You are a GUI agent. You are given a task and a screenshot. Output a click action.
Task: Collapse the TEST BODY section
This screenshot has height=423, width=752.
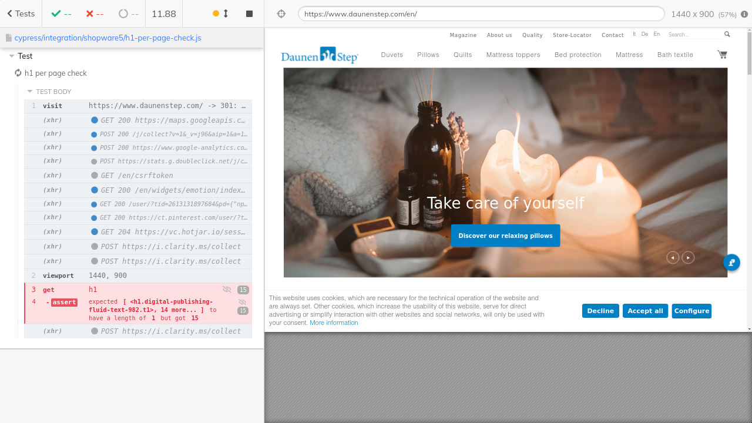pos(30,92)
